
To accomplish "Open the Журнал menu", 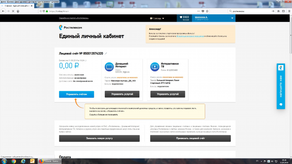I will click(23, 2).
